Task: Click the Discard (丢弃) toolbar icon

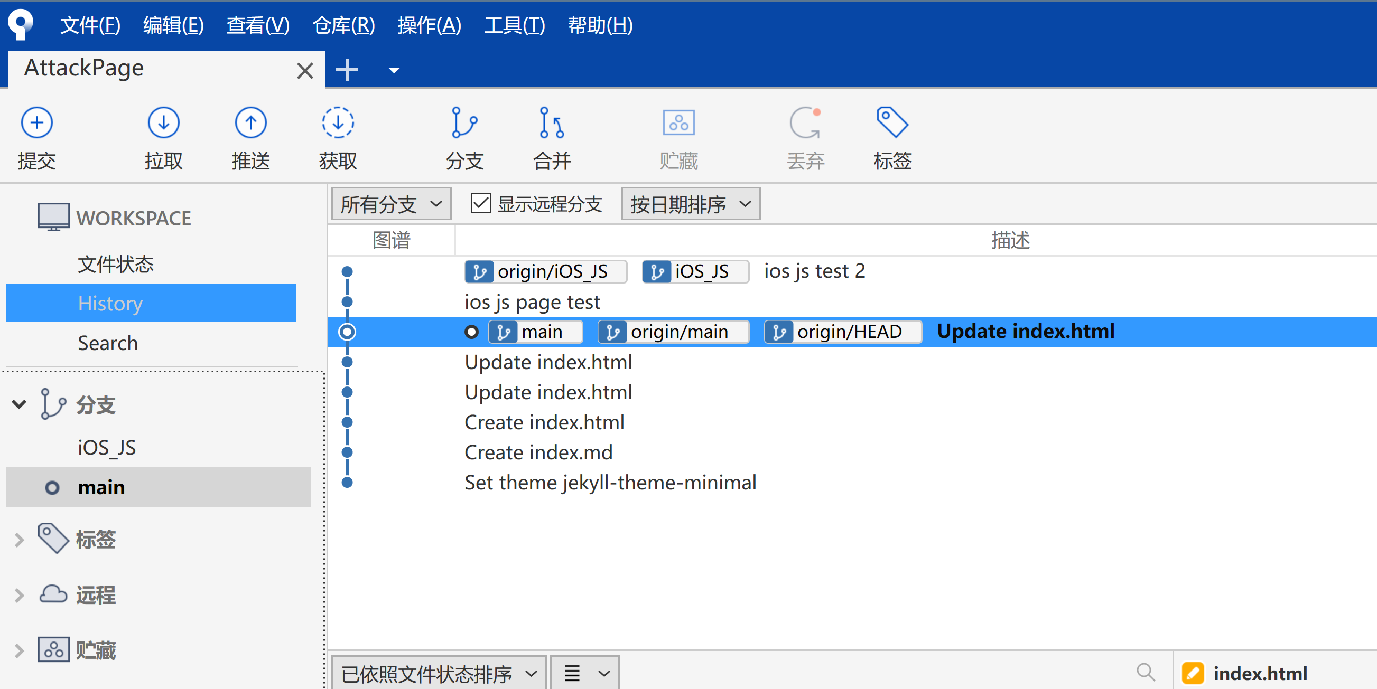Action: click(805, 122)
